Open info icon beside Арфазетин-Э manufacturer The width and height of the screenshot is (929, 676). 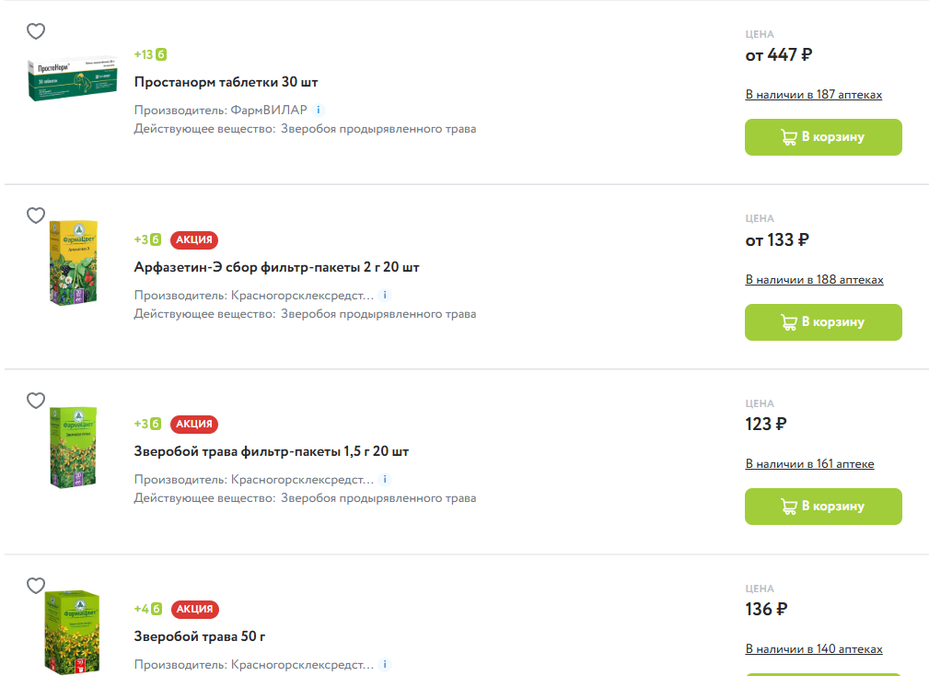point(385,296)
